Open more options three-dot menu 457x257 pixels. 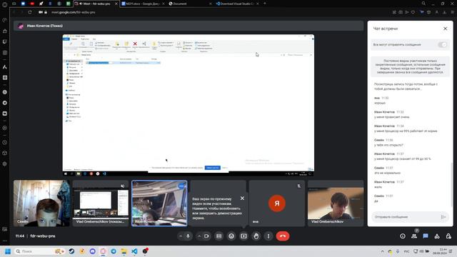pyautogui.click(x=268, y=236)
